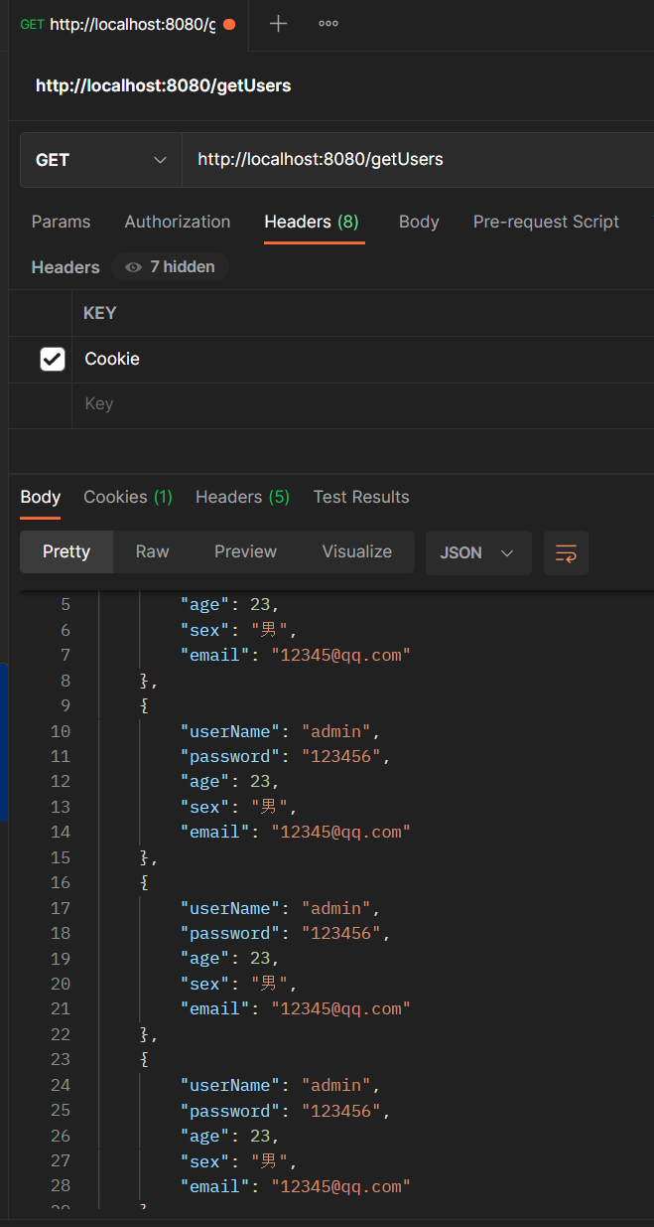Click the email value on line 28
654x1227 pixels.
340,1187
